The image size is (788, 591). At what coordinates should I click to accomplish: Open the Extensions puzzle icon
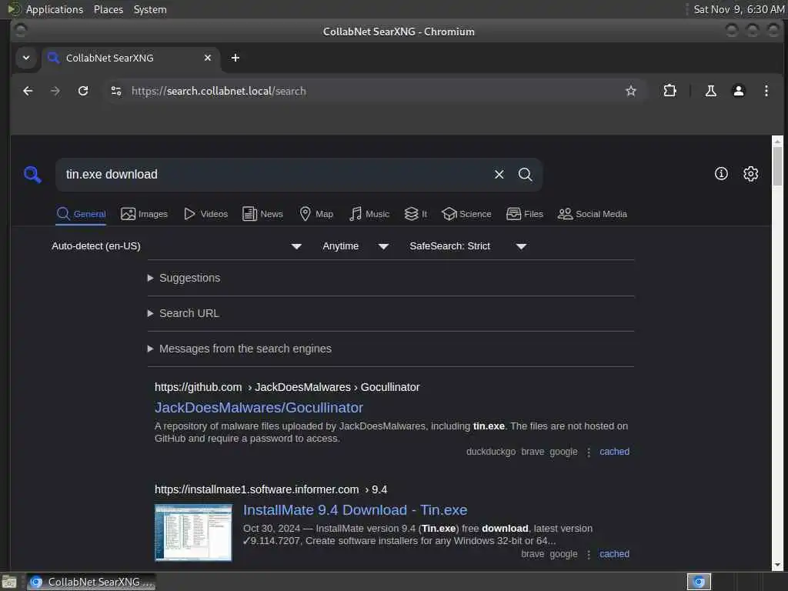(x=670, y=91)
